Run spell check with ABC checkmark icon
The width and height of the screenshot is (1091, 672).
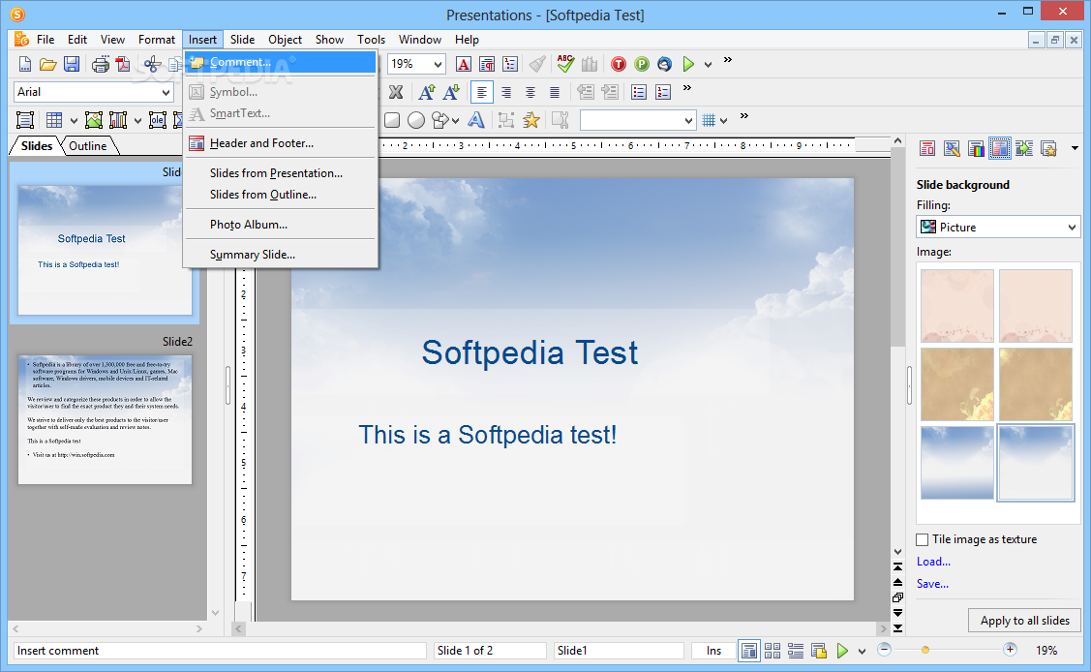[565, 64]
